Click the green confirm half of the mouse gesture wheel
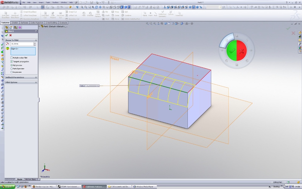Screen dimensions: 302x189 point(232,51)
